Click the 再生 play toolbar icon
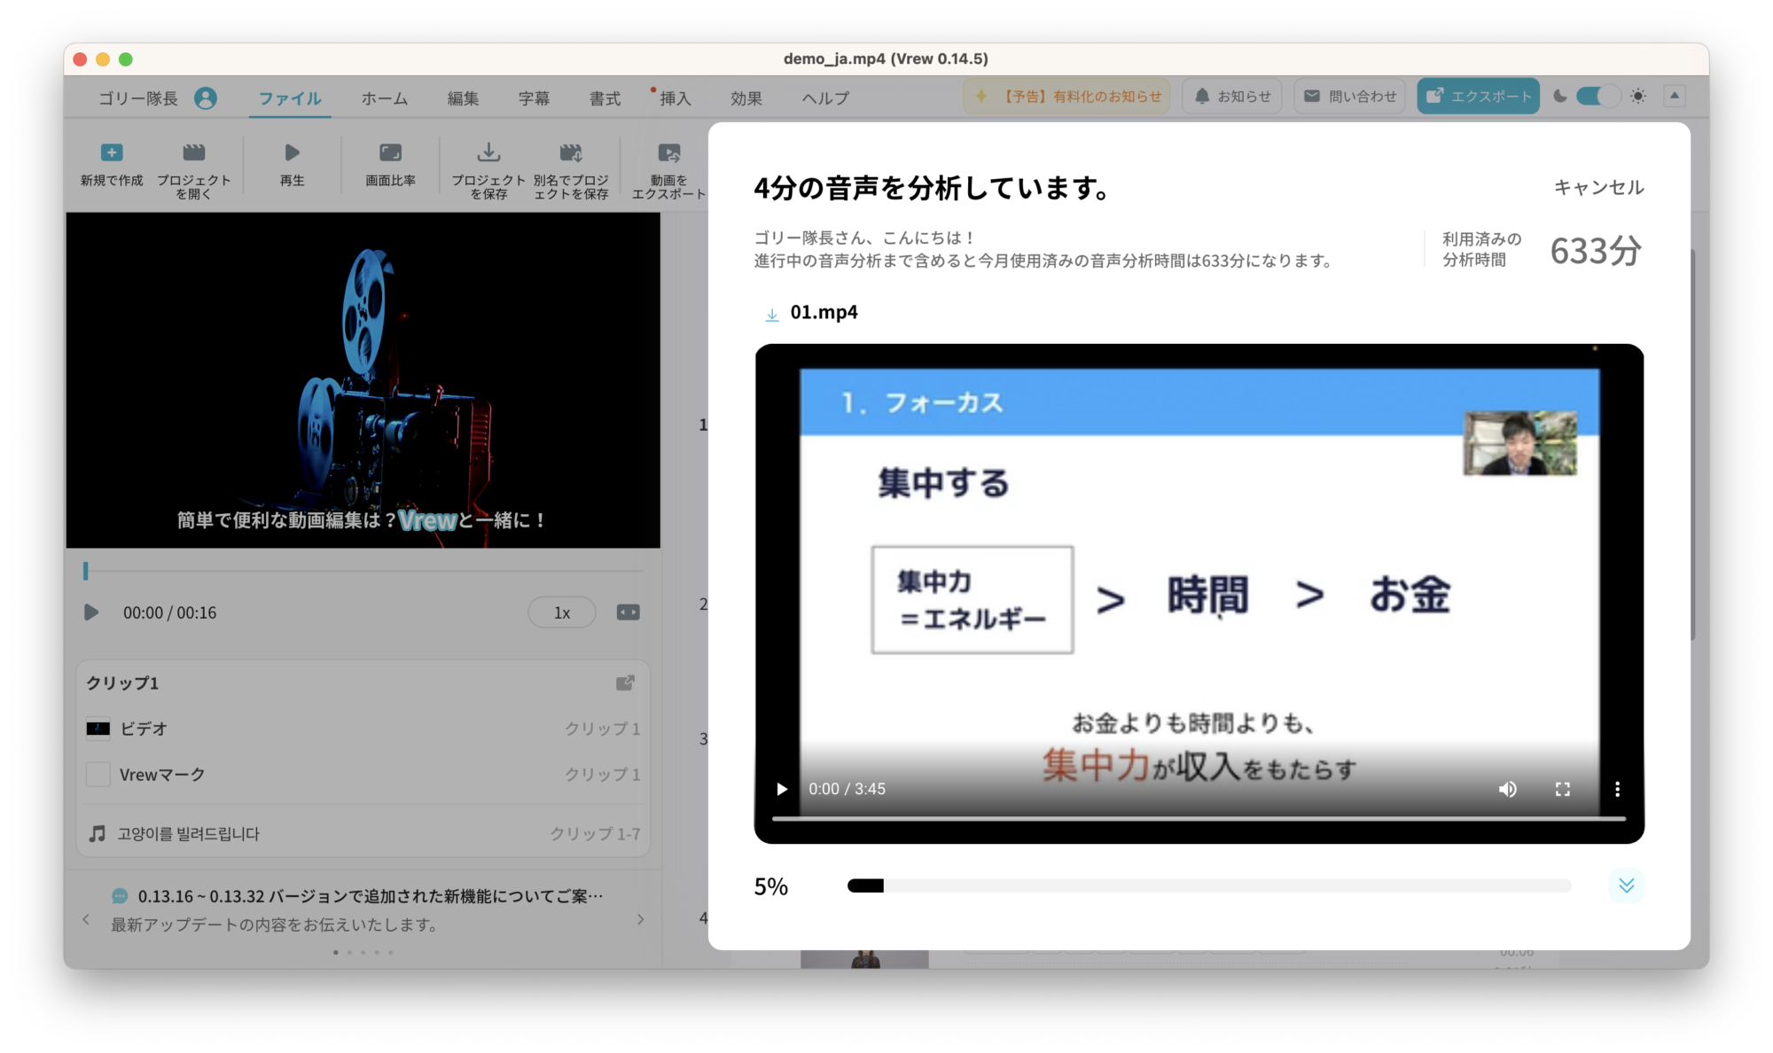 tap(292, 152)
